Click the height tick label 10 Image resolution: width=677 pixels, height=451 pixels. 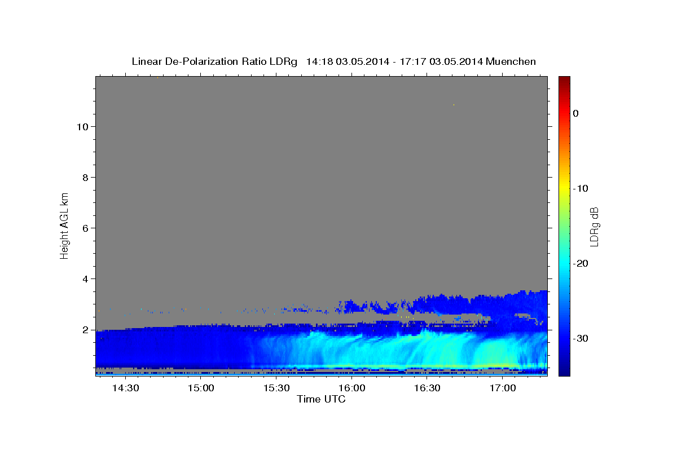pyautogui.click(x=82, y=127)
